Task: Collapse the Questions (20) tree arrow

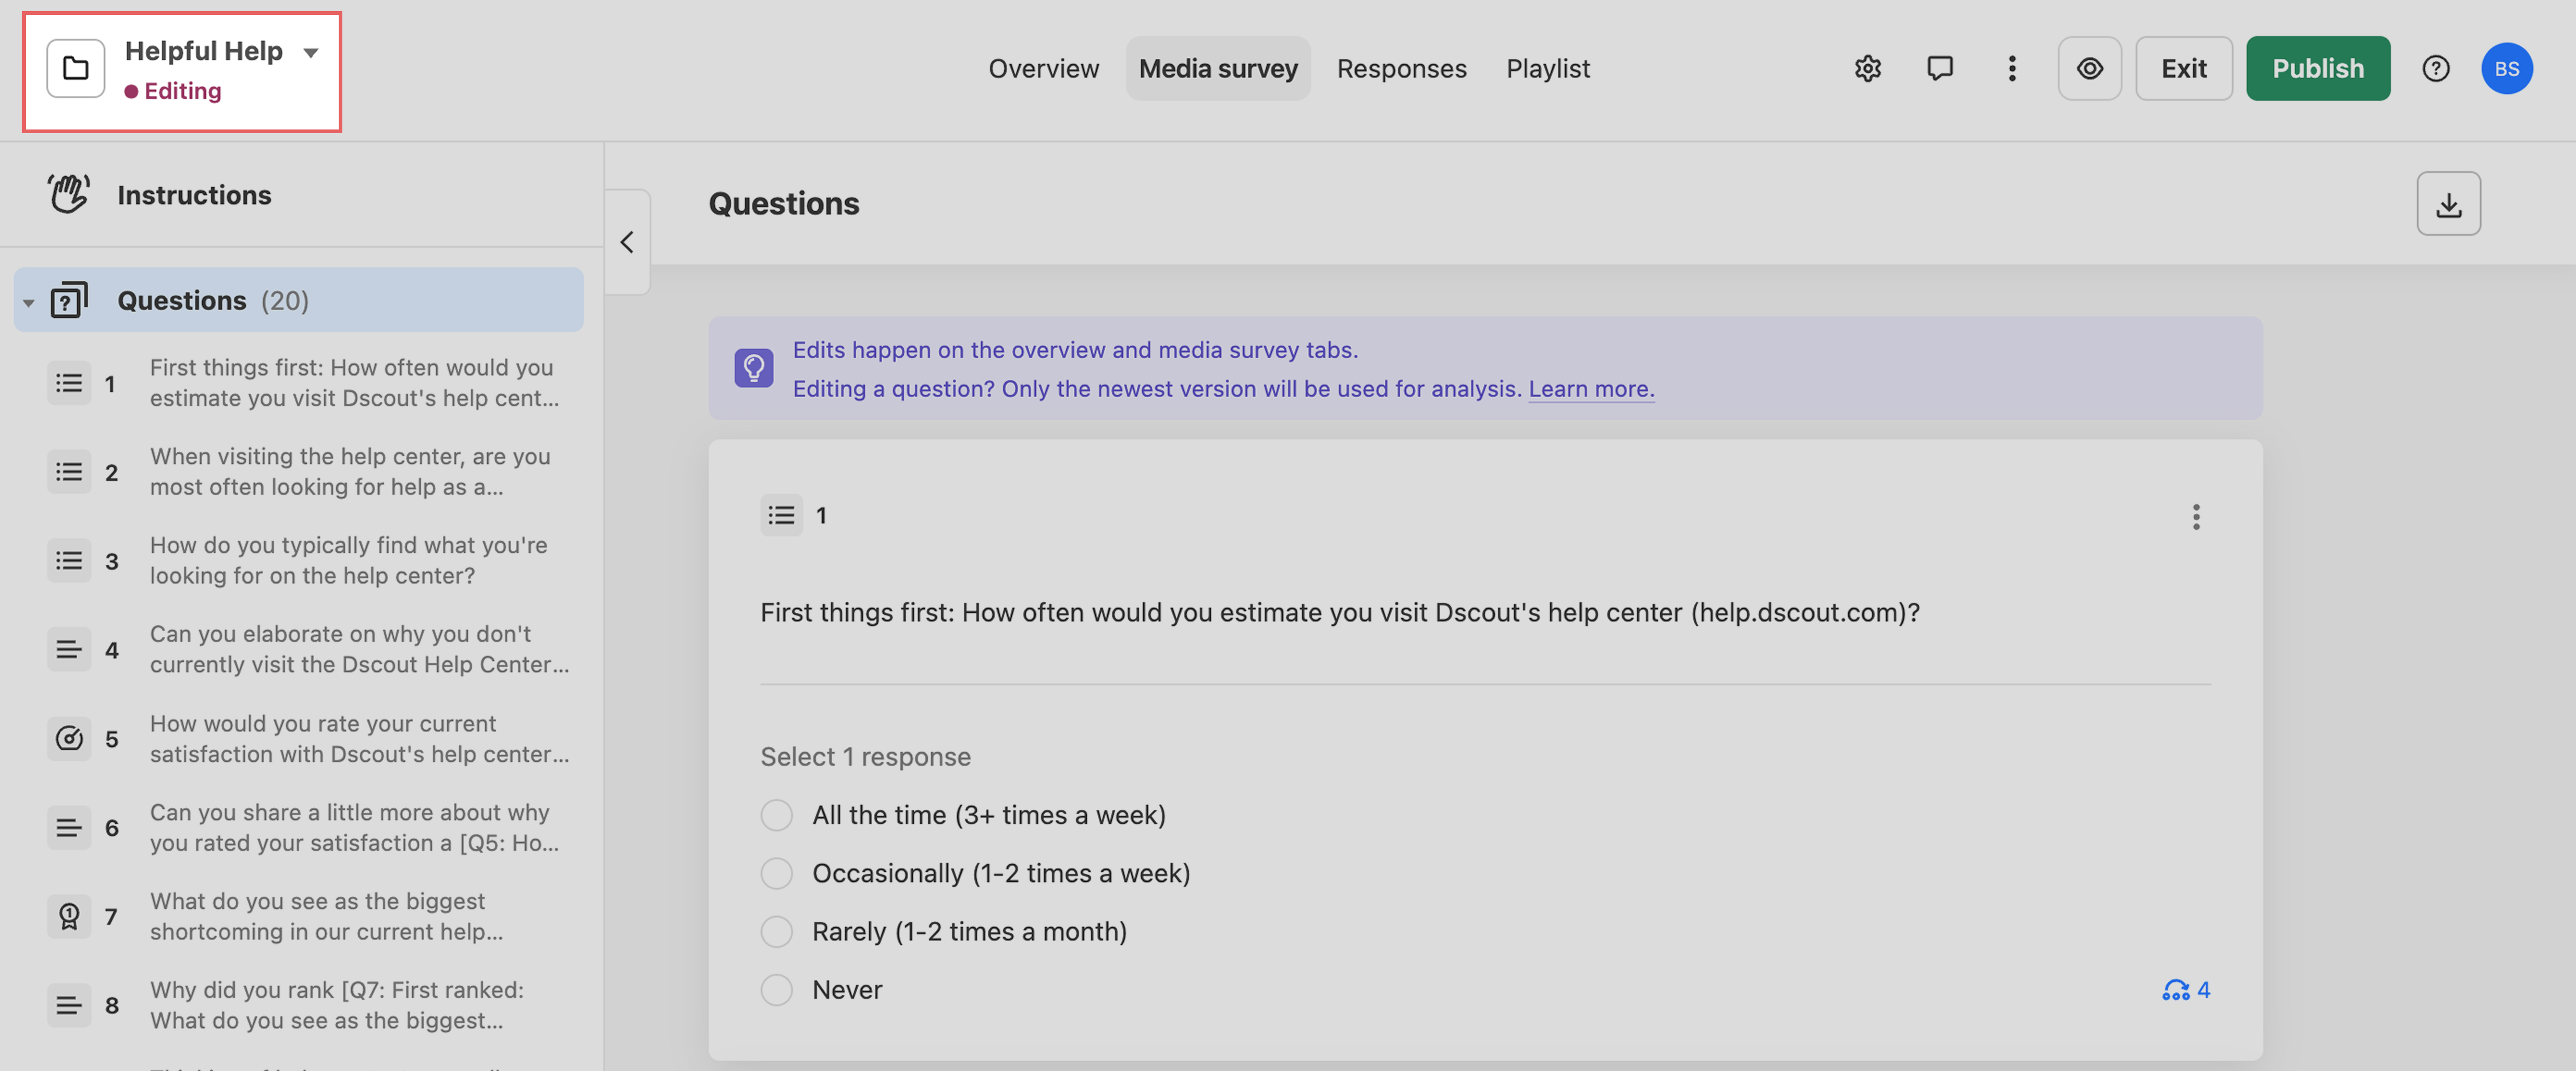Action: pyautogui.click(x=29, y=302)
